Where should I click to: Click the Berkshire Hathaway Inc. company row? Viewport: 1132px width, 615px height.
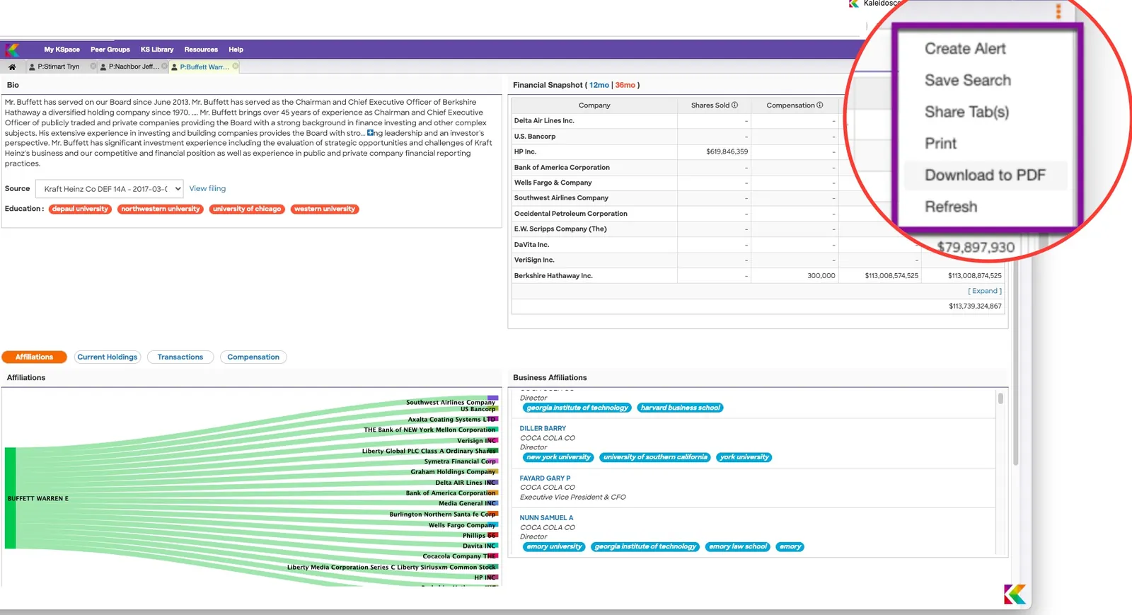[x=758, y=276]
